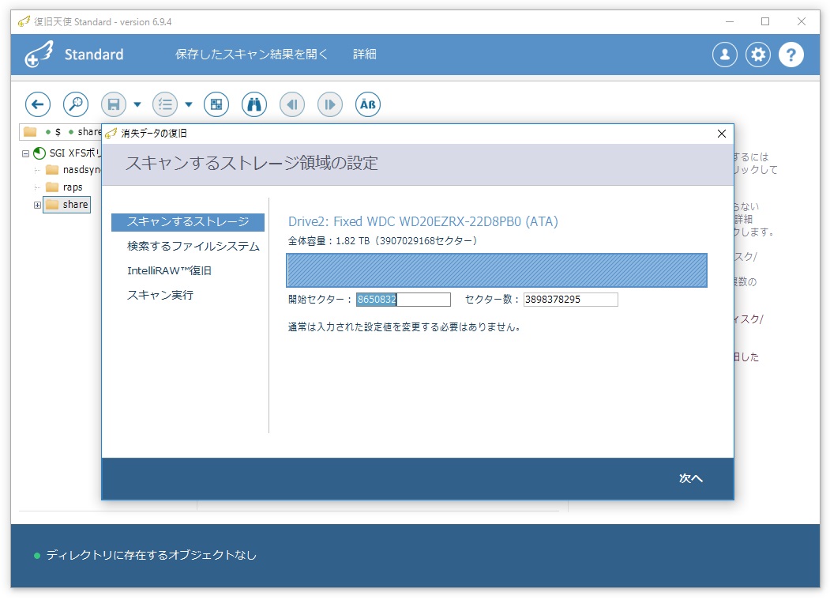Click the 全体容量 1.82 TB text

click(x=382, y=241)
